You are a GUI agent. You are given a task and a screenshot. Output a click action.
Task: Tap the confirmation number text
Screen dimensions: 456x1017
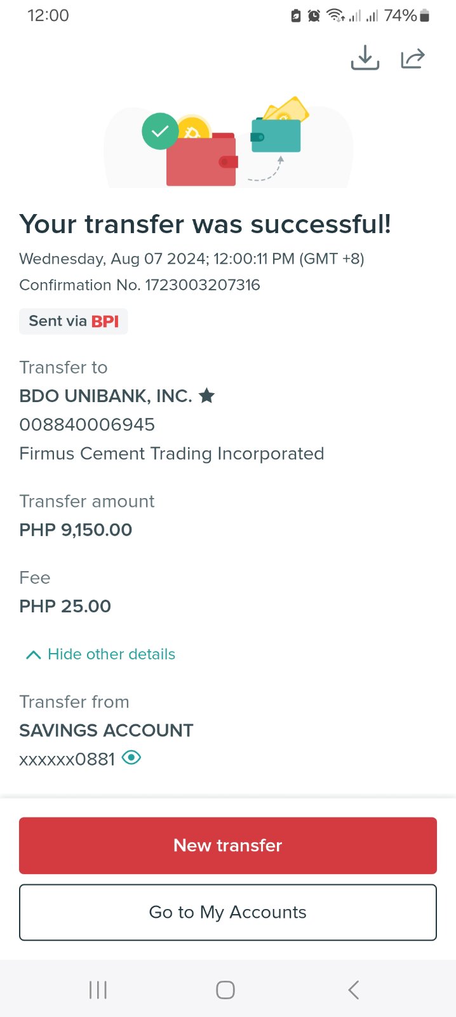point(140,285)
